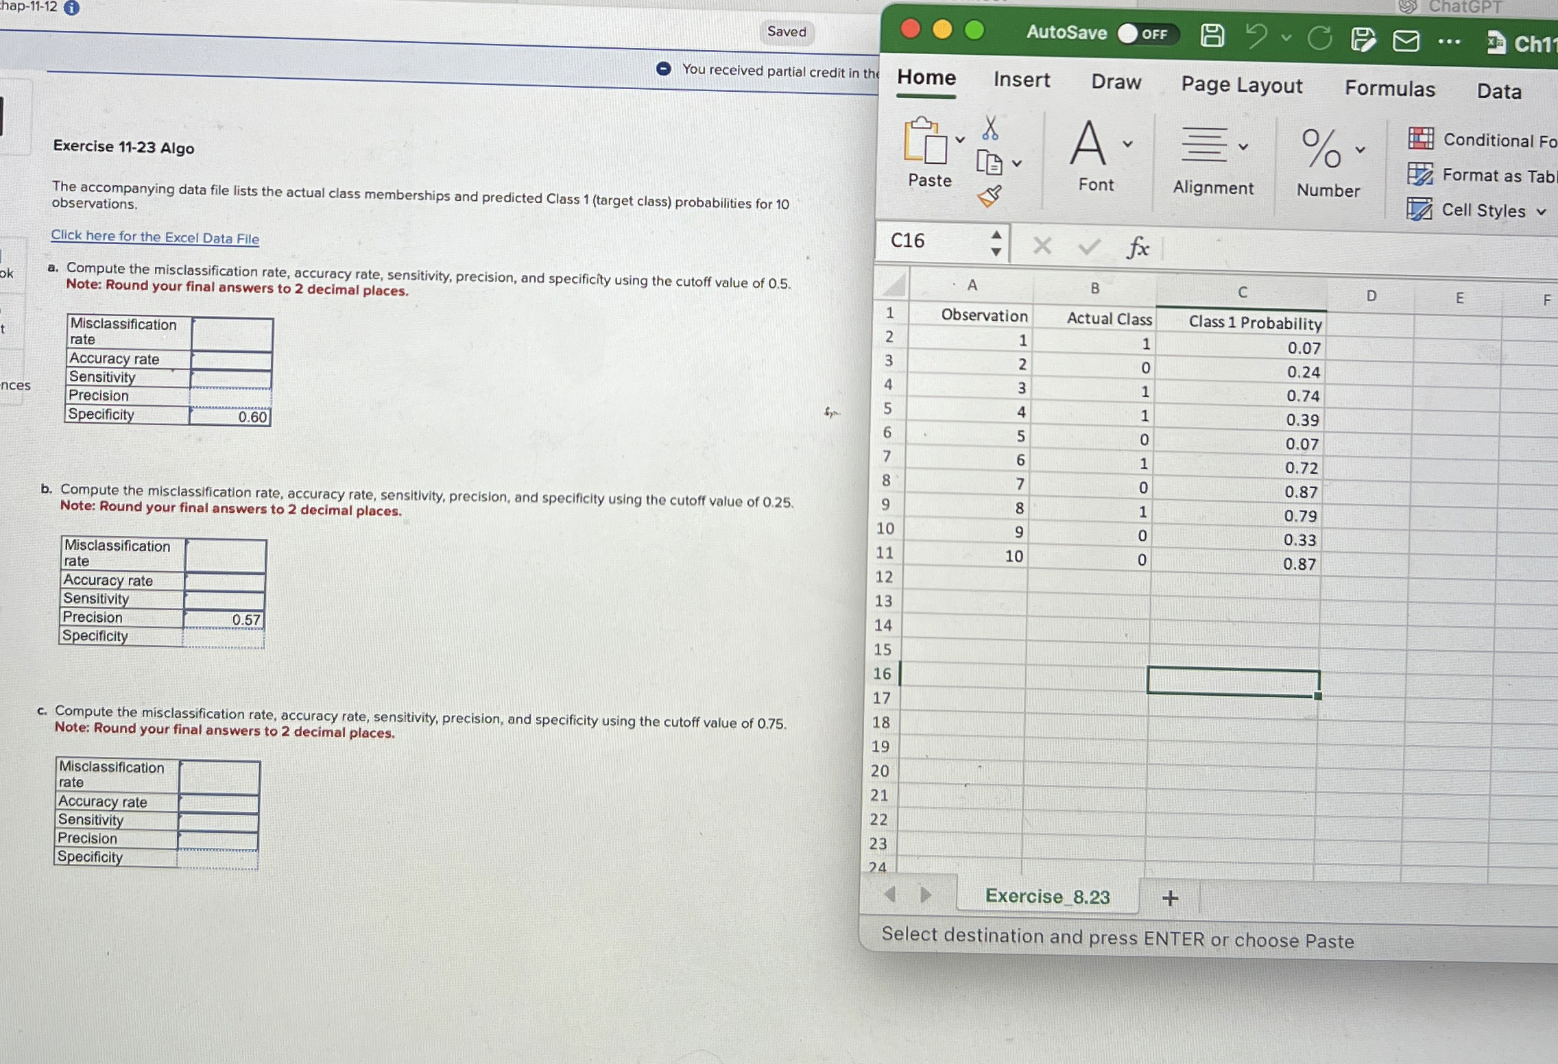1558x1064 pixels.
Task: Click the info icon next to chap-11-12
Action: pos(71,8)
